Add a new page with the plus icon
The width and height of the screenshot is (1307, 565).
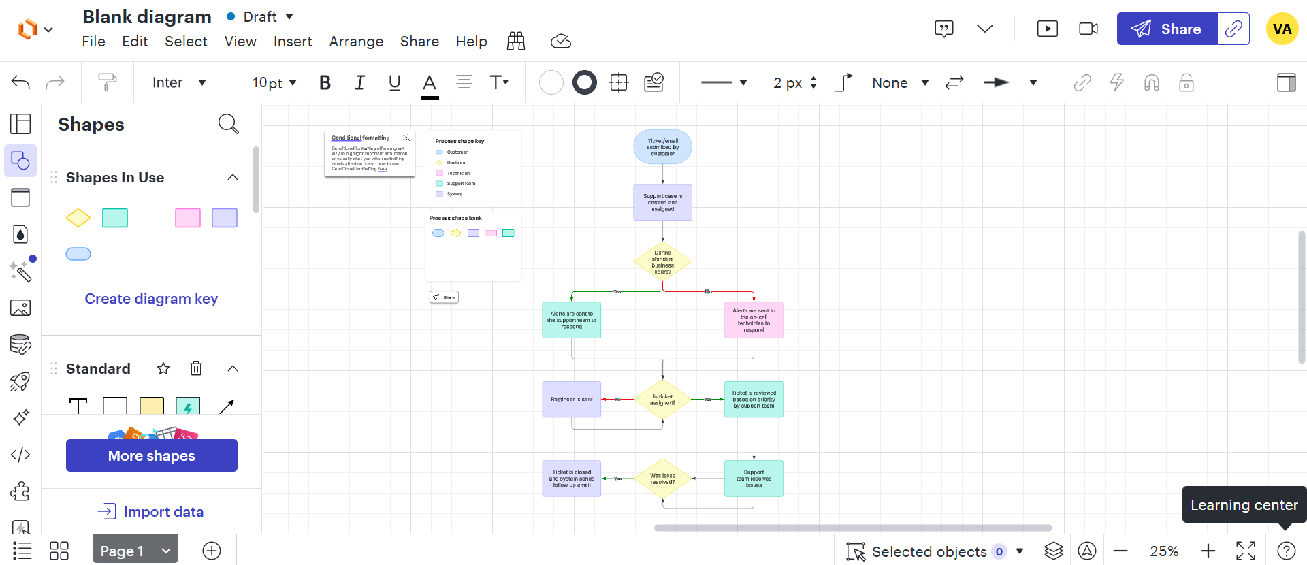tap(212, 551)
